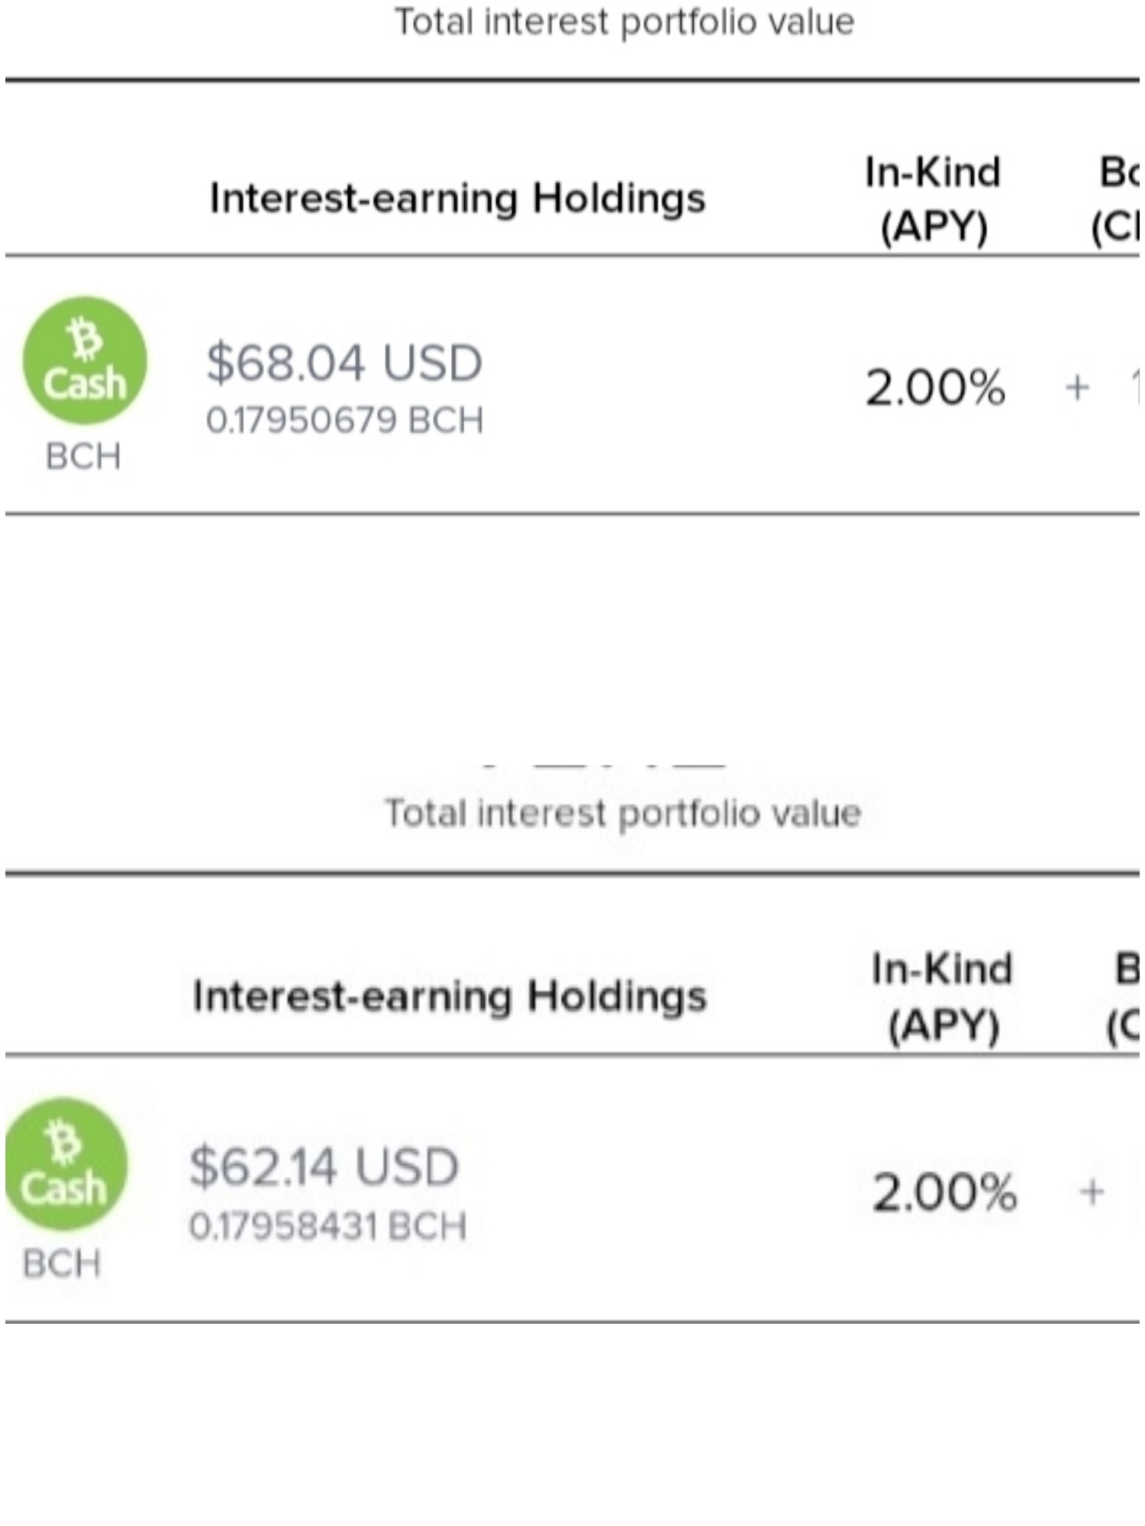Click the partially visible lower bonus column header
The image size is (1145, 1526).
[1124, 997]
